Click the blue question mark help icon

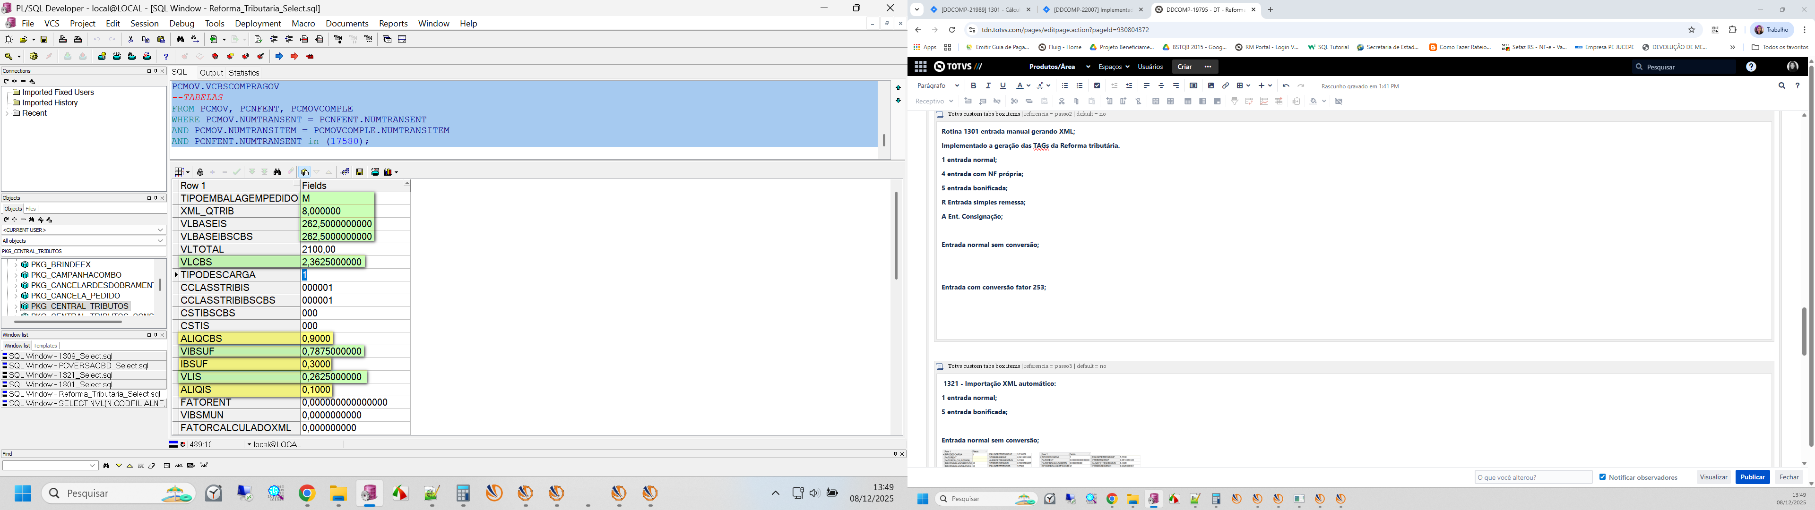tap(166, 56)
